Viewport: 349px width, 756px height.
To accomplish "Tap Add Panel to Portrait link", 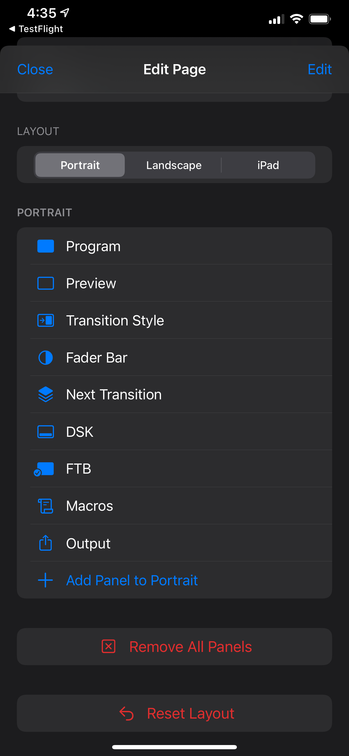I will pos(132,580).
